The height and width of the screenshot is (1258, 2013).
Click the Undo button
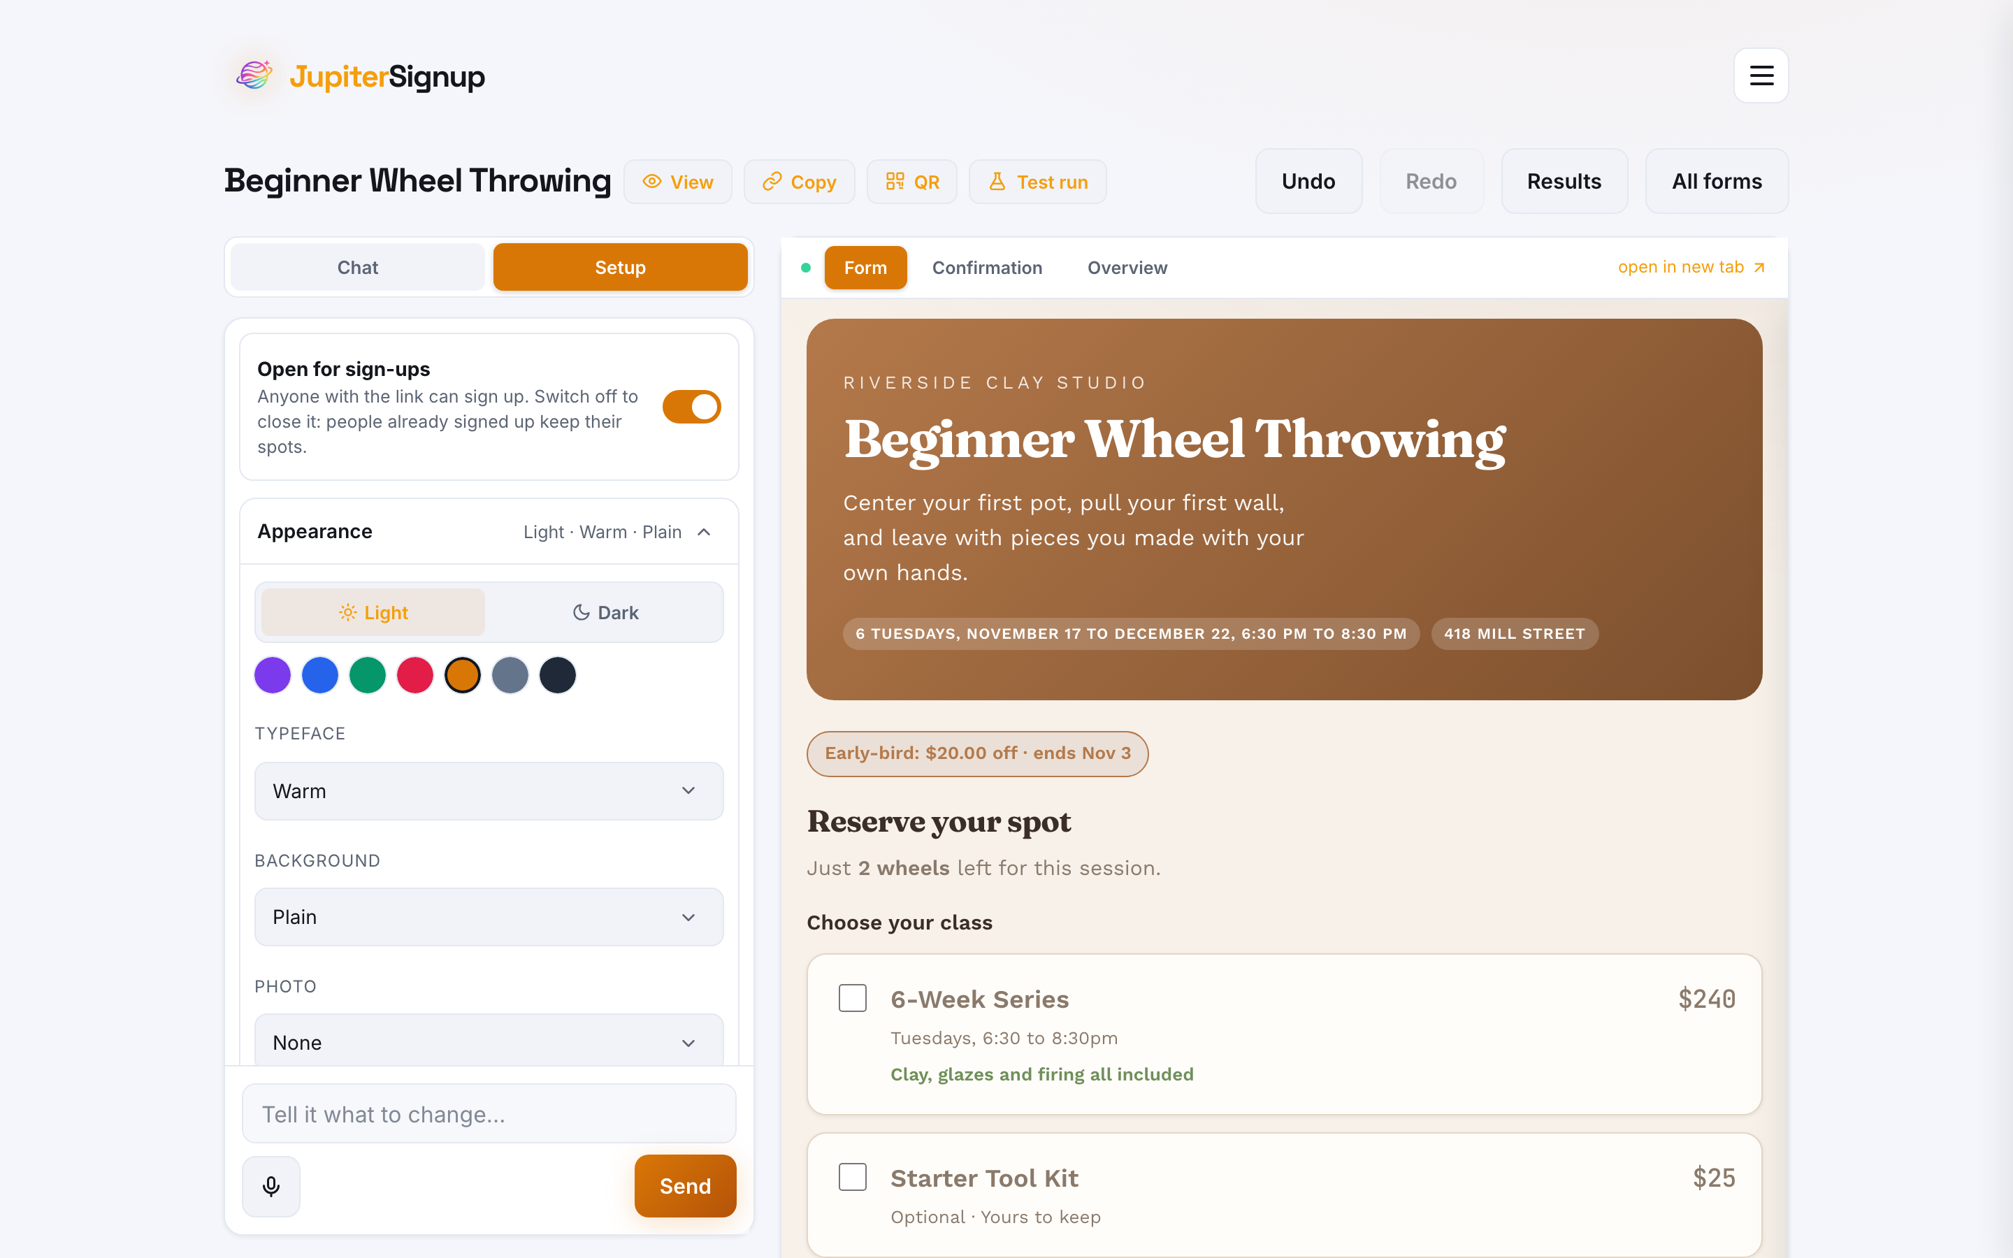click(x=1308, y=182)
